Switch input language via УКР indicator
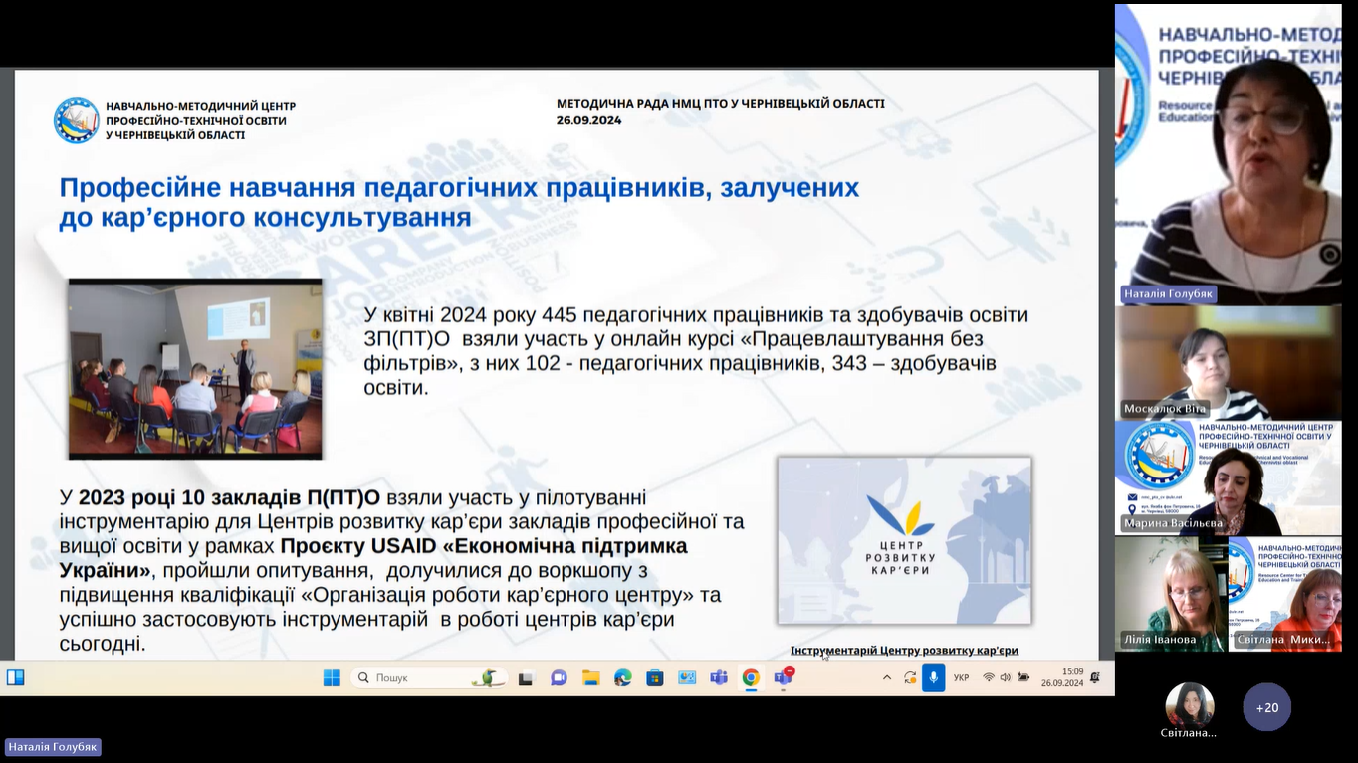 click(x=961, y=678)
